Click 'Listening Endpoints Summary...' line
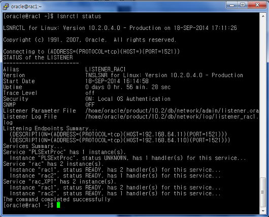Viewport: 269px width, 217px height. [50, 128]
